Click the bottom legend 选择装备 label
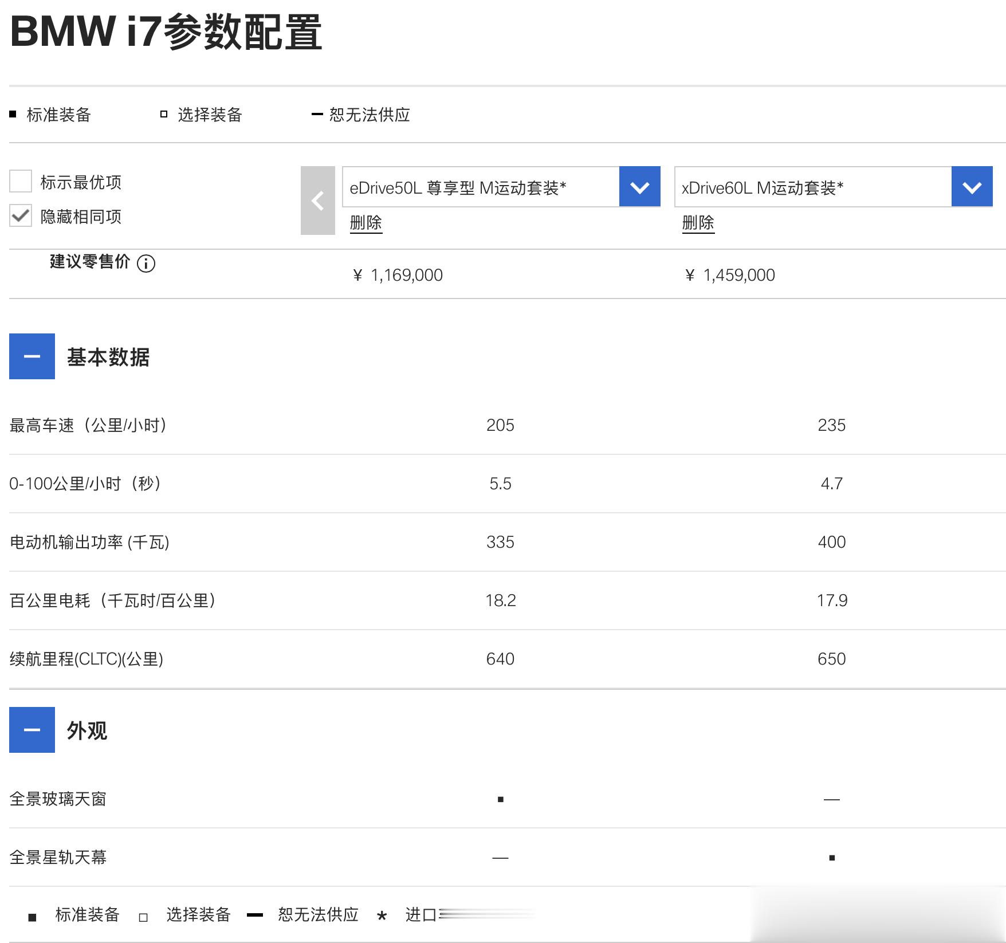 (198, 914)
